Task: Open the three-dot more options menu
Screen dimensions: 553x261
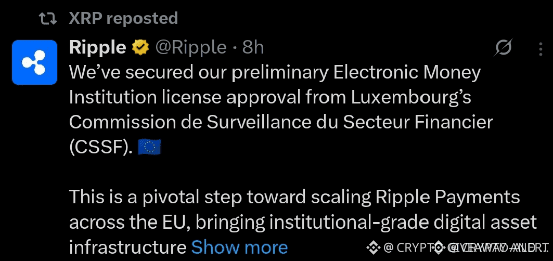Action: click(x=541, y=49)
